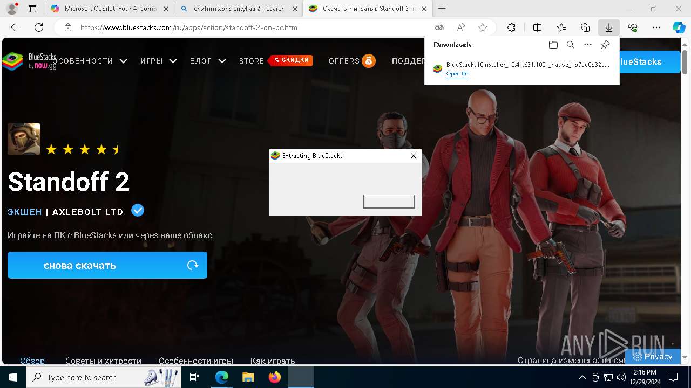Open the volume icon in system tray
Screen dimensions: 691x388
[621, 377]
